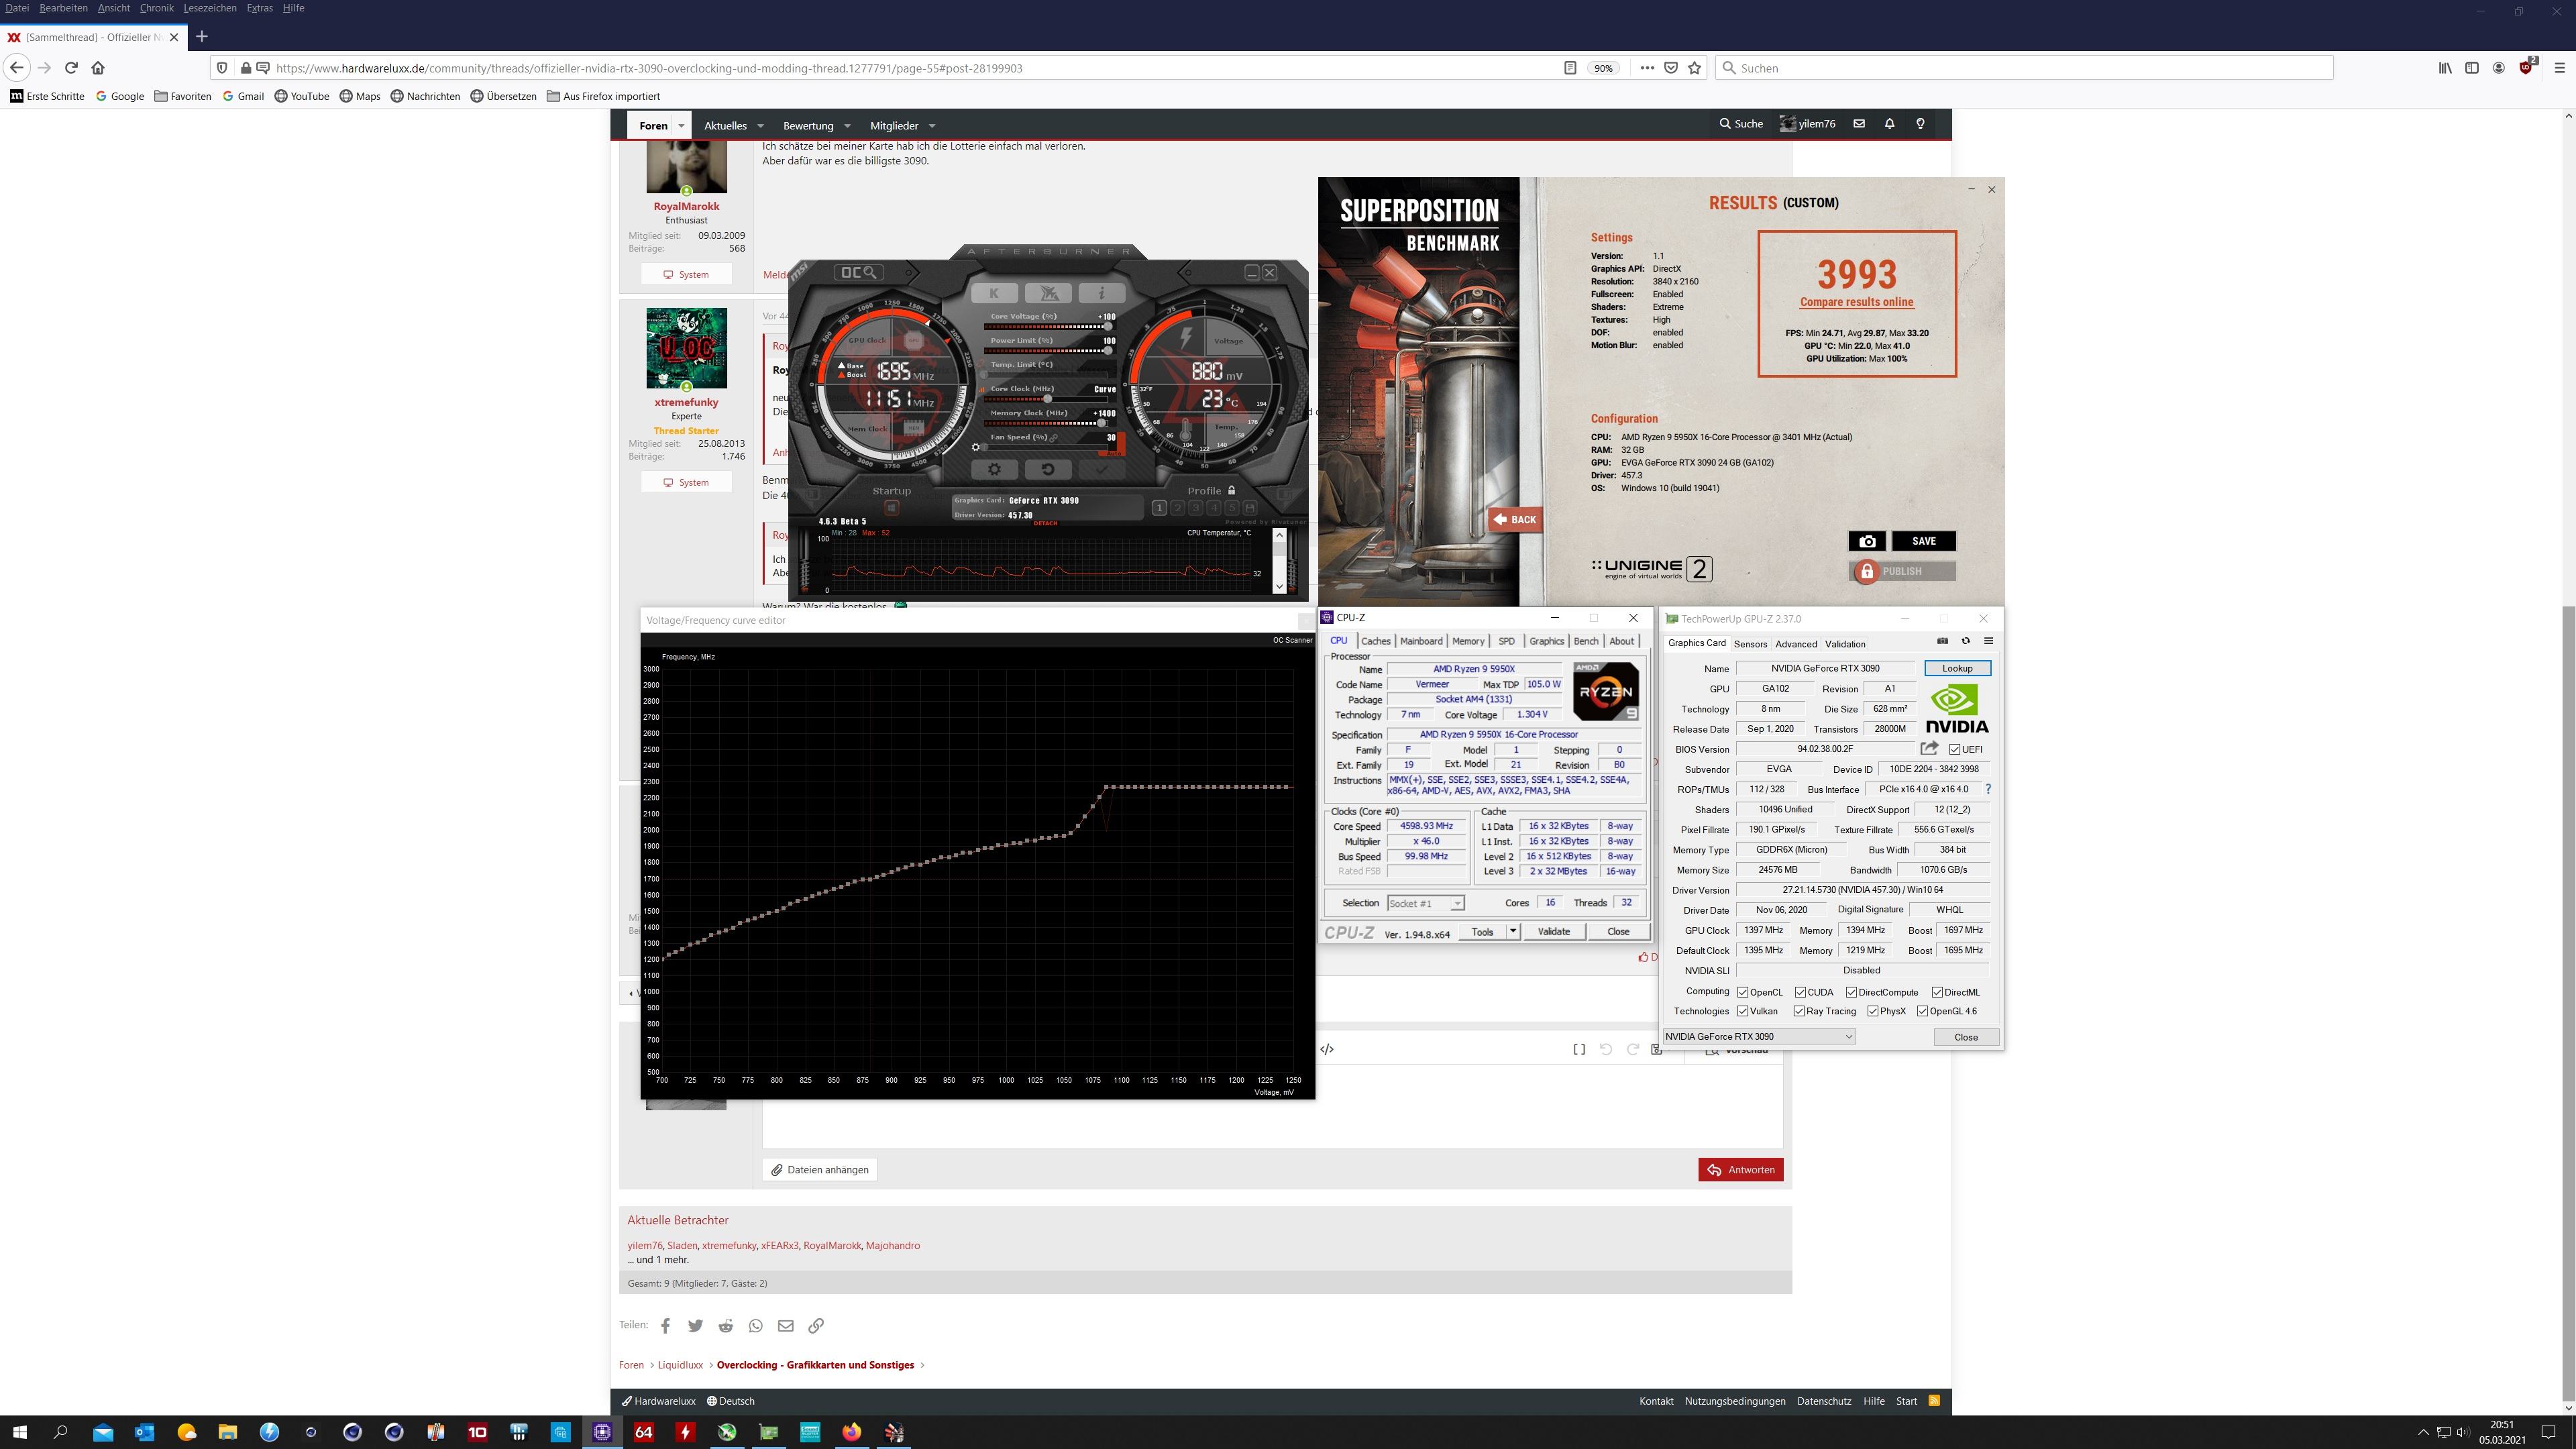Open Afterburner information i button
This screenshot has height=1449, width=2576.
point(1101,293)
